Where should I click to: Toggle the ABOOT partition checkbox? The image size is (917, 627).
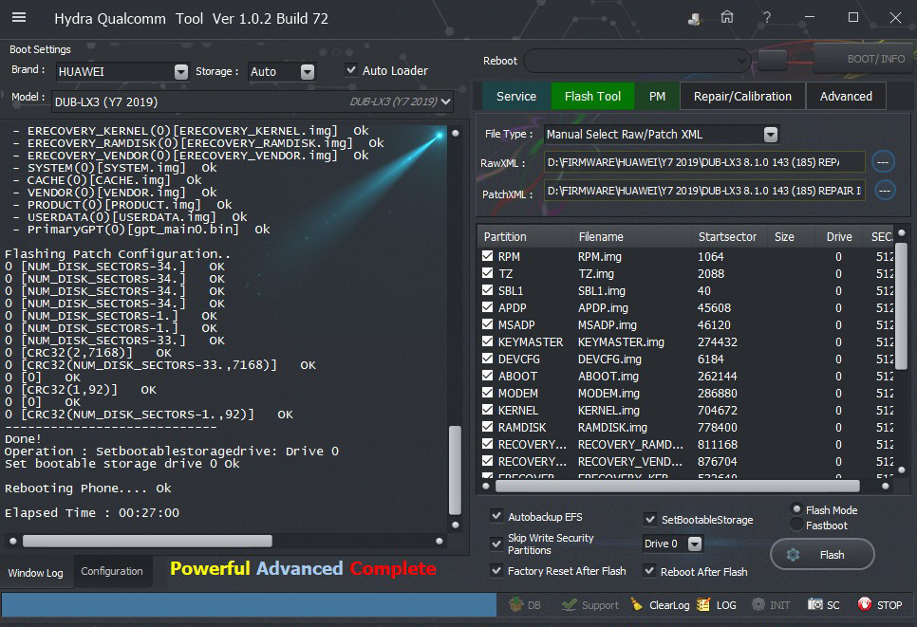[487, 375]
